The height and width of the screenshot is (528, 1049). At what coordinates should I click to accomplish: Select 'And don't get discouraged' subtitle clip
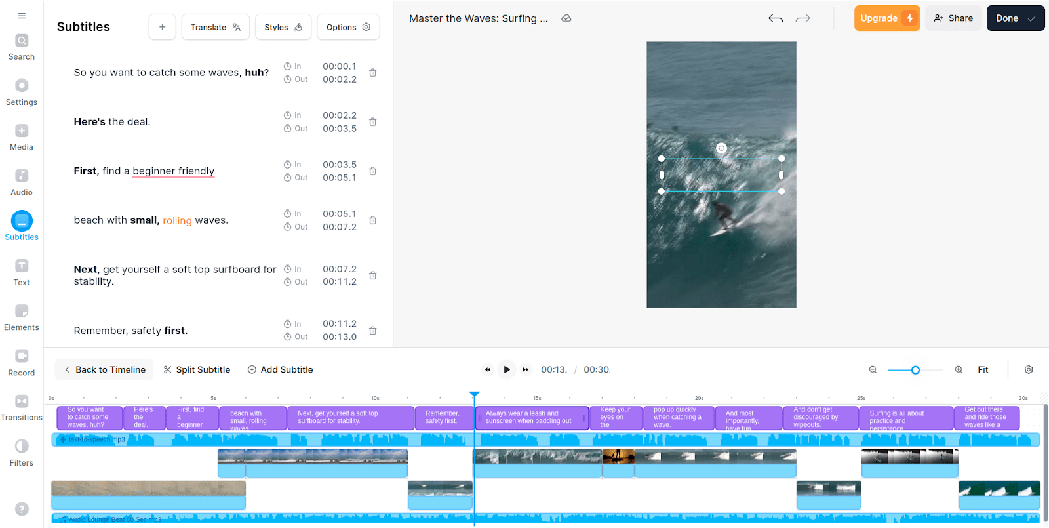821,418
